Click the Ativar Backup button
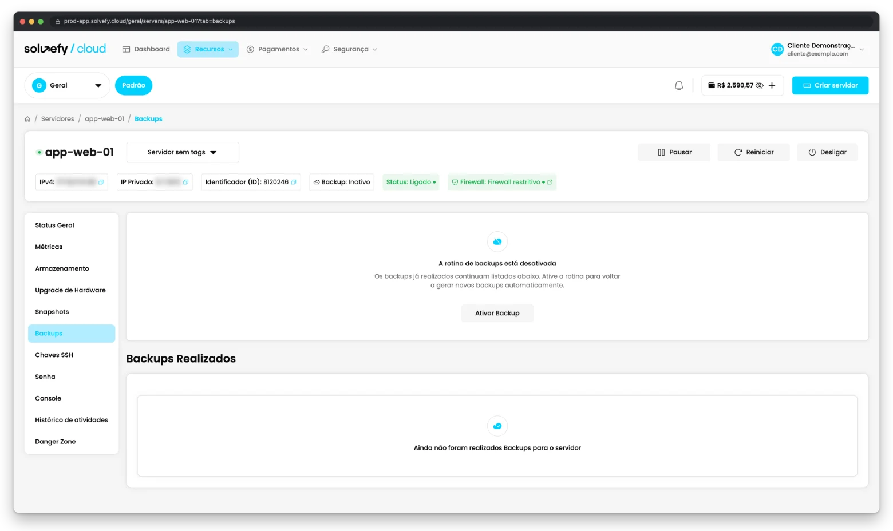Image resolution: width=893 pixels, height=531 pixels. pyautogui.click(x=497, y=313)
